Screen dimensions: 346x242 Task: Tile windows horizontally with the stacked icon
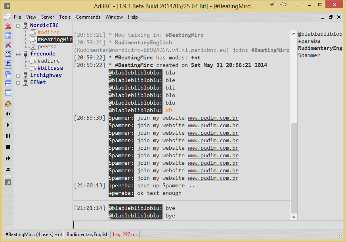8,84
